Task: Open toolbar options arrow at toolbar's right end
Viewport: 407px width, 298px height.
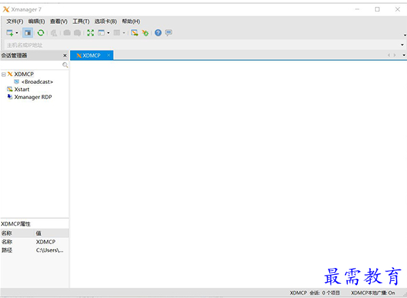Action: point(405,35)
